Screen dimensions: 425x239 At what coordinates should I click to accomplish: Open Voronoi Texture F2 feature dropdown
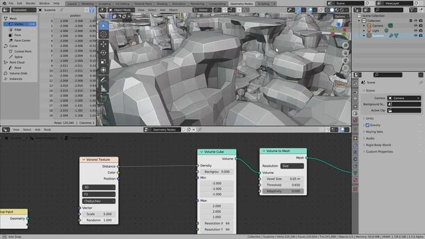pos(99,195)
